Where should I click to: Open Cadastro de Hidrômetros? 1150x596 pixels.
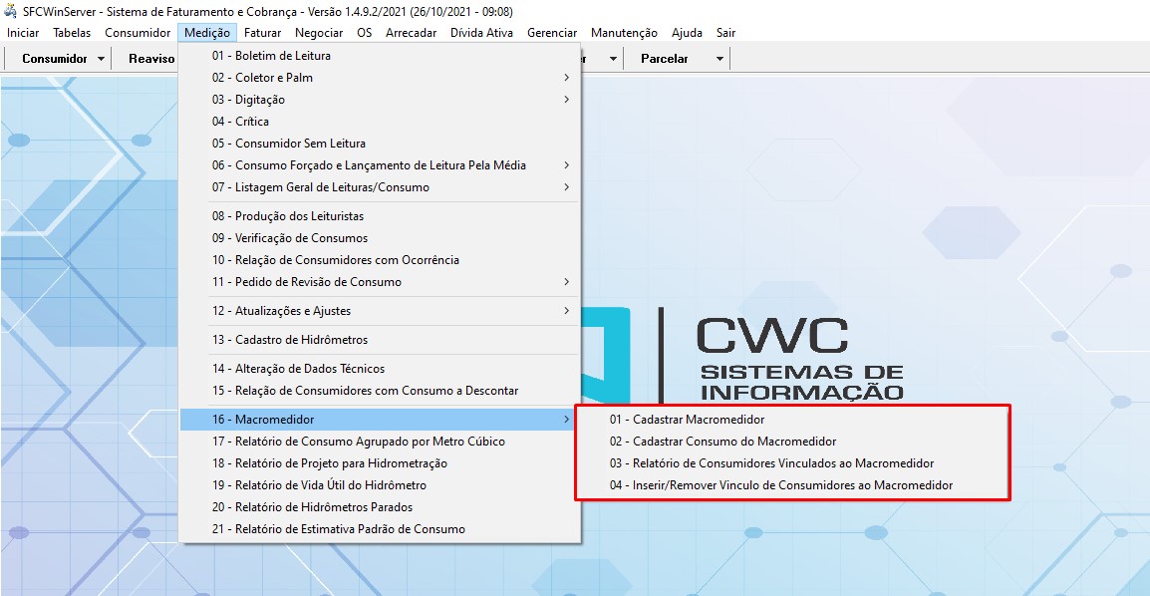click(x=289, y=340)
